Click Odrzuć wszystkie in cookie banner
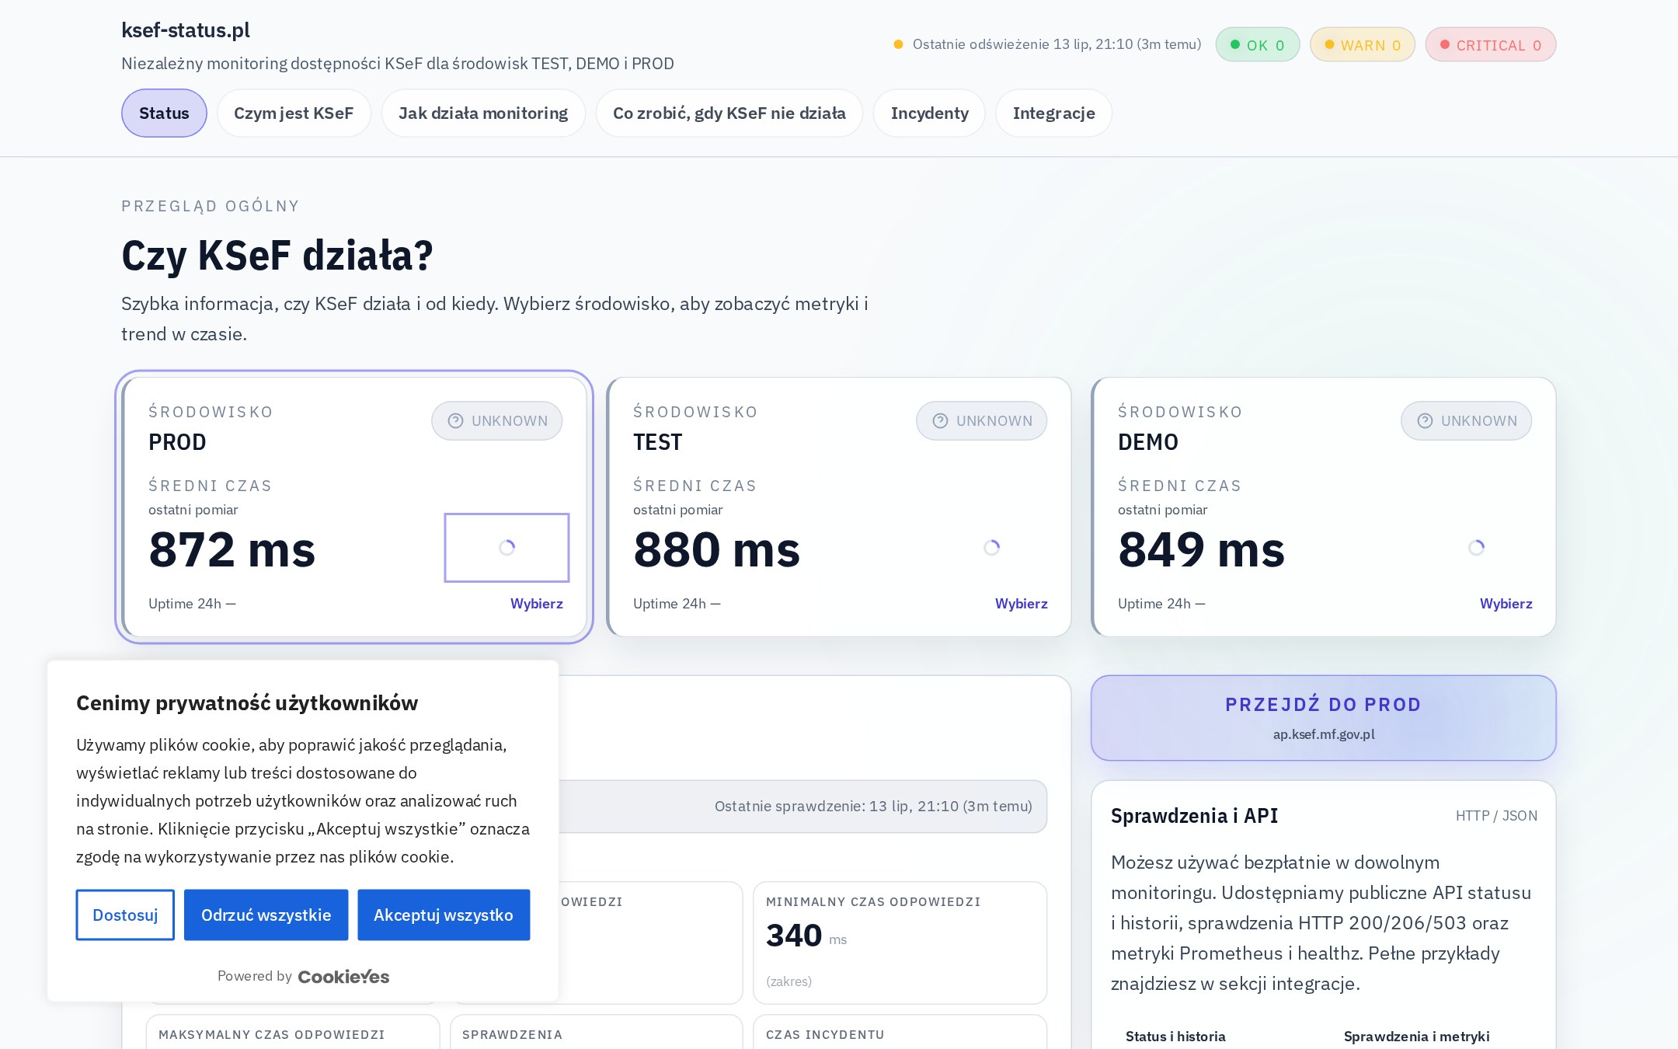Image resolution: width=1678 pixels, height=1049 pixels. coord(266,915)
